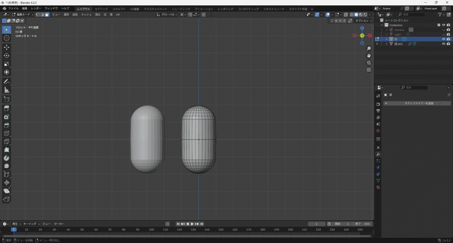Select the Spin tool
The width and height of the screenshot is (453, 243).
pos(6,158)
